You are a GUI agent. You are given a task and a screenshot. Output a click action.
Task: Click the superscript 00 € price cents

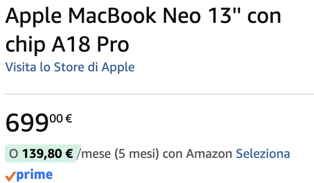coord(61,119)
